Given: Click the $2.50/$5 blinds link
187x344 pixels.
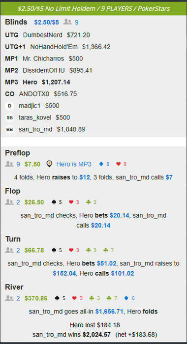Looking at the screenshot, I should click(x=47, y=23).
